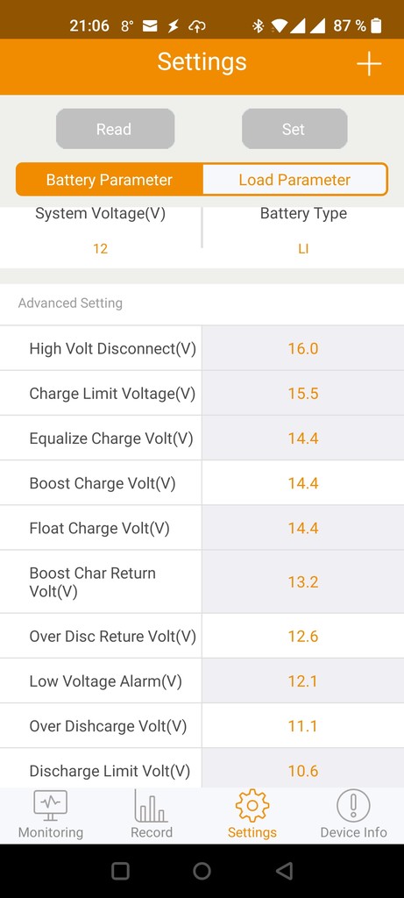
Task: Switch to Battery Parameter tab
Action: click(x=110, y=180)
